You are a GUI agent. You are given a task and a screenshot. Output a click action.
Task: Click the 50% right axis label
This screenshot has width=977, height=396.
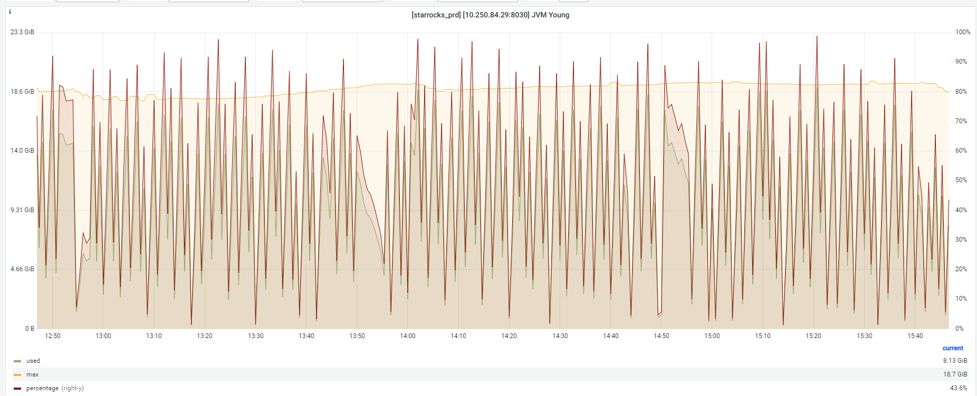(961, 180)
